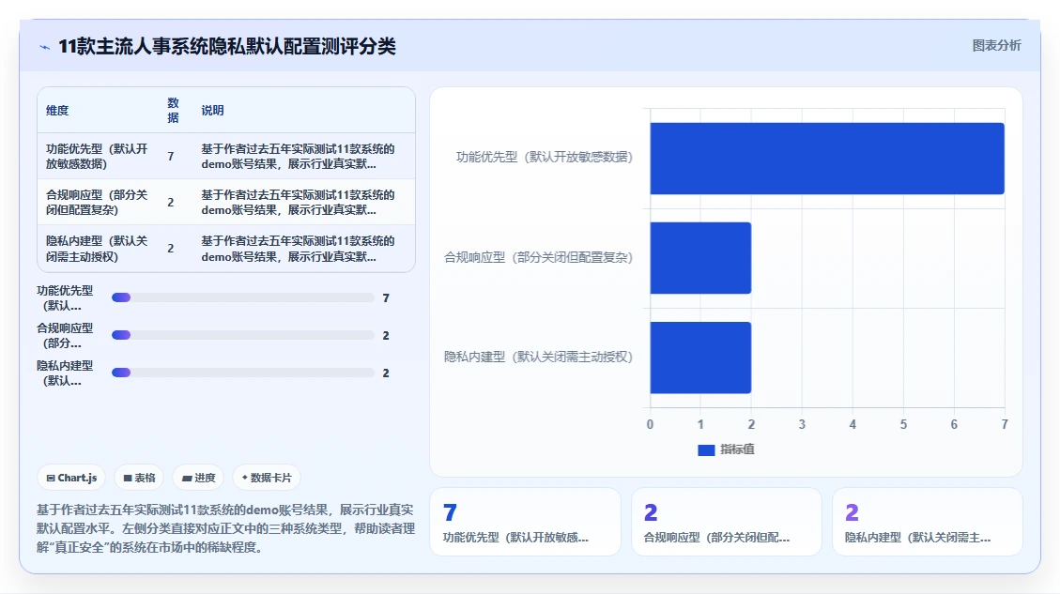1060x594 pixels.
Task: Click y-axis label 合规响应型（部分关闭但配置复杂）
Action: [x=538, y=257]
